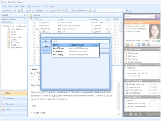This screenshot has height=121, width=161.
Task: Toggle flag for Mark Jenkins message
Action: tap(118, 22)
